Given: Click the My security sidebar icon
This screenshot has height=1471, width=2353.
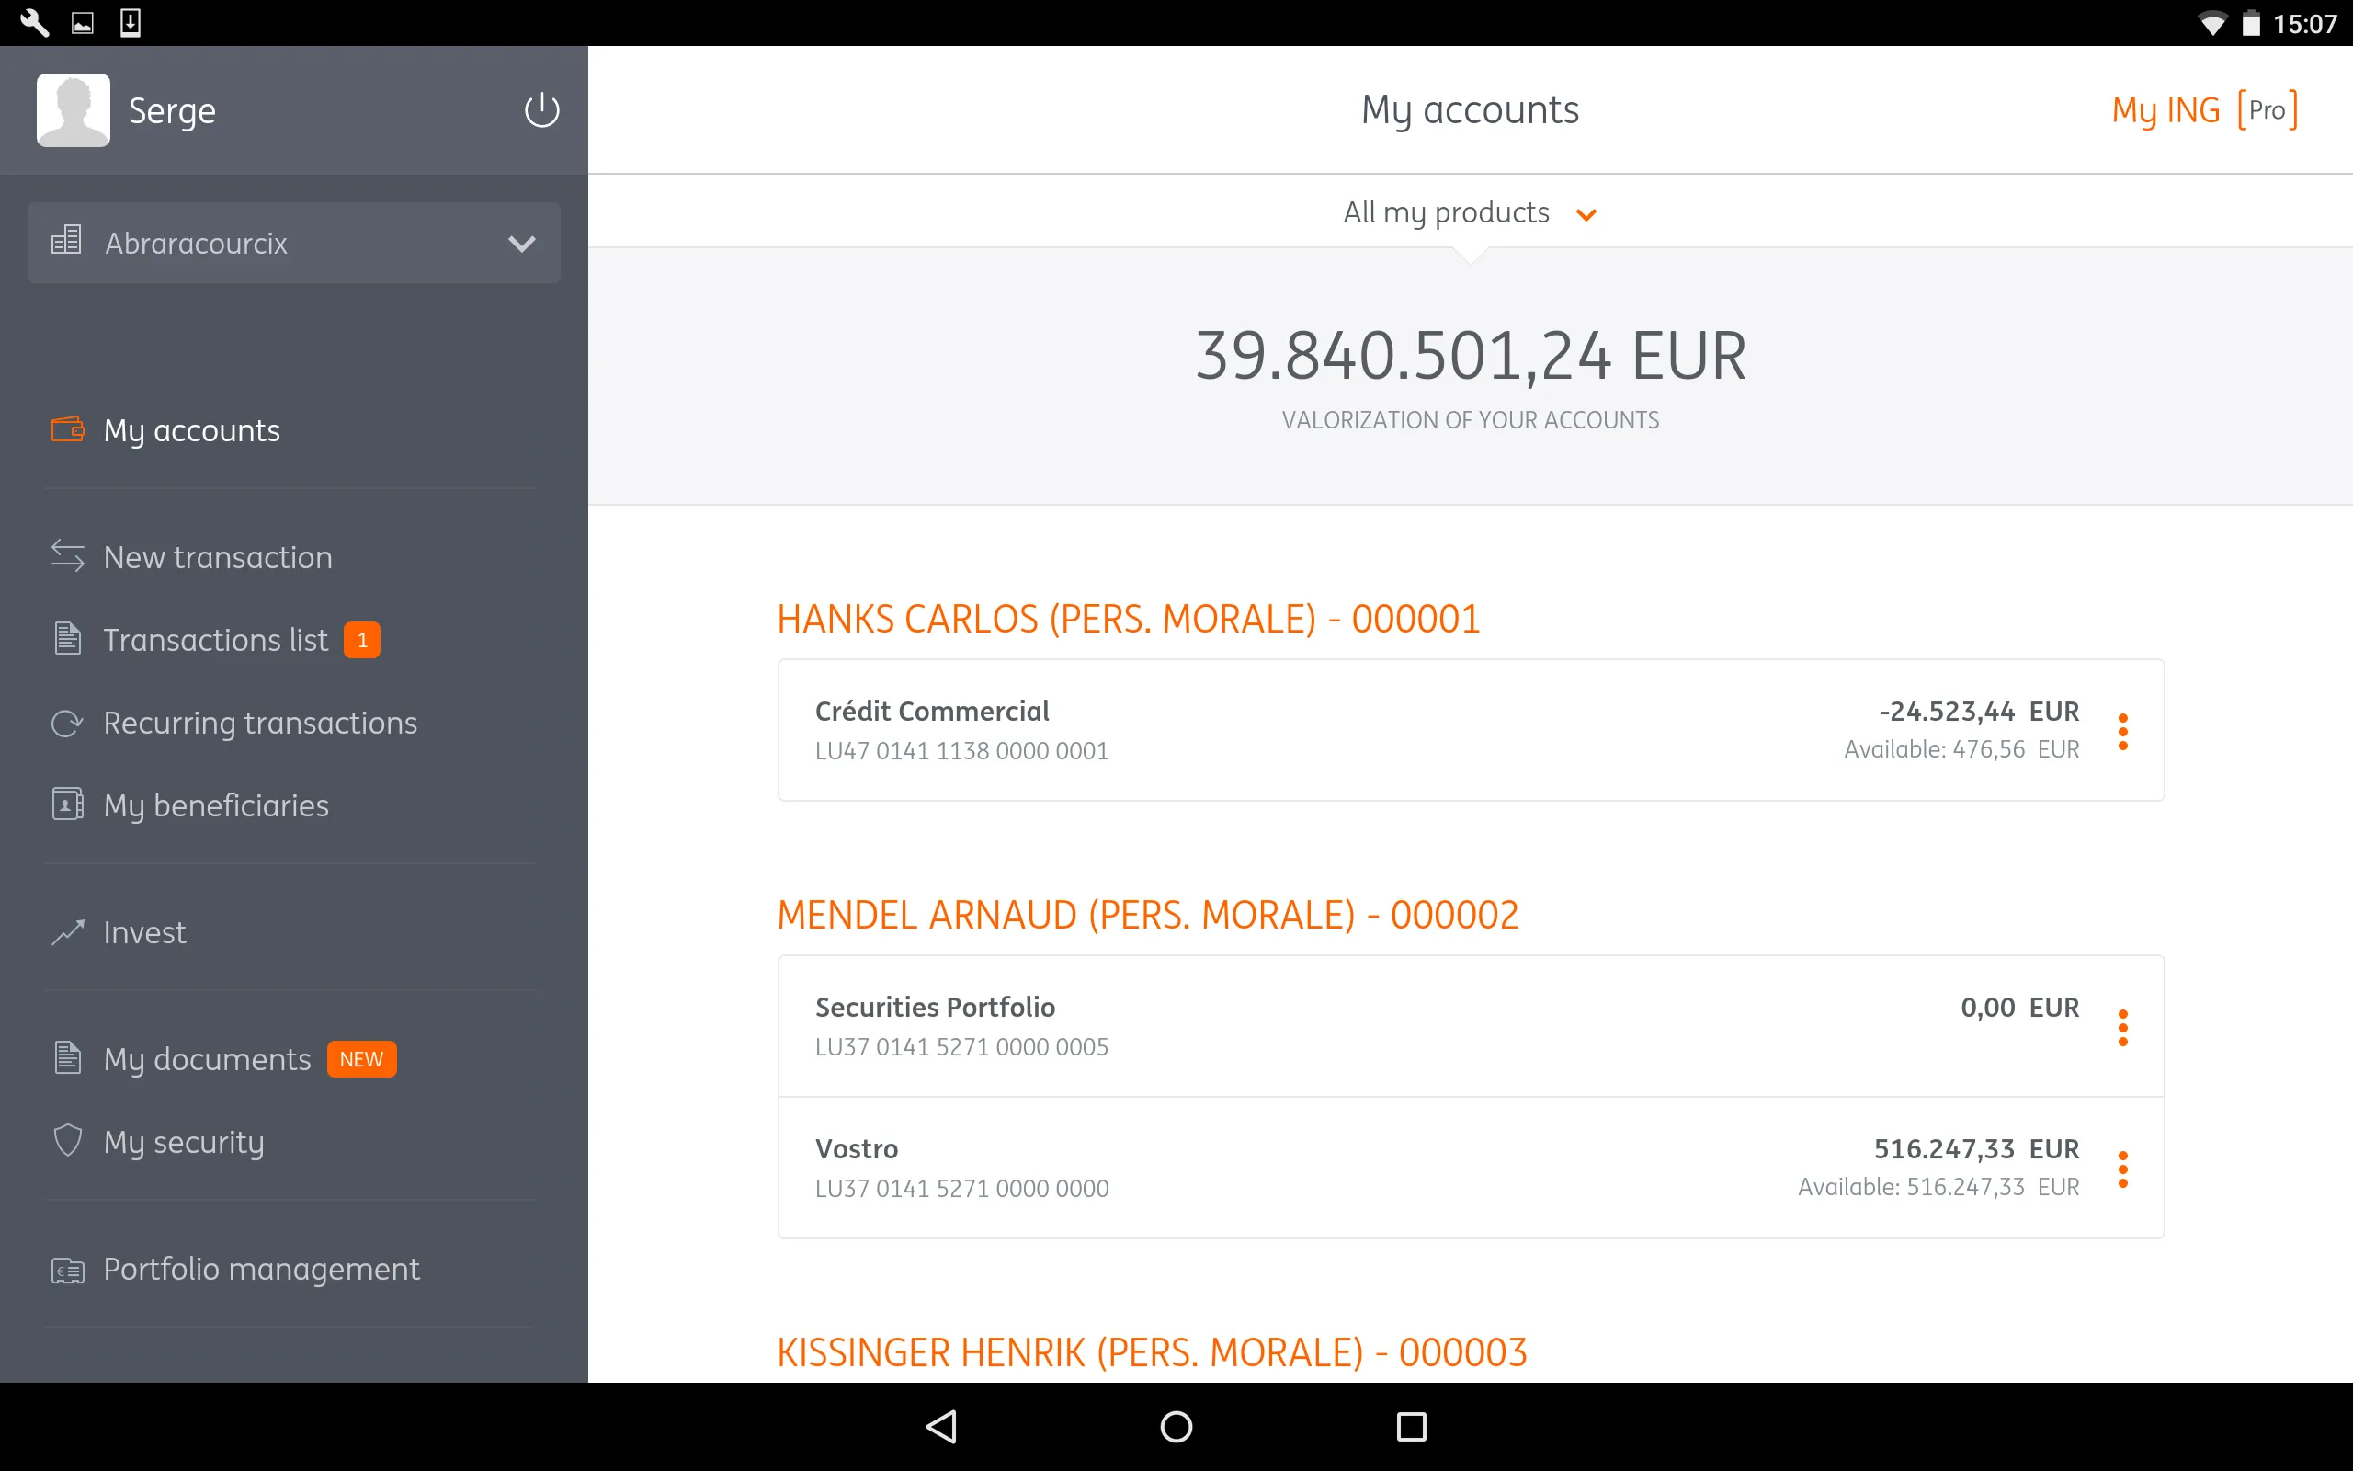Looking at the screenshot, I should tap(68, 1141).
